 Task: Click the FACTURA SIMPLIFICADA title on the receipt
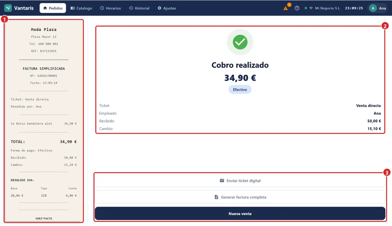pos(44,69)
